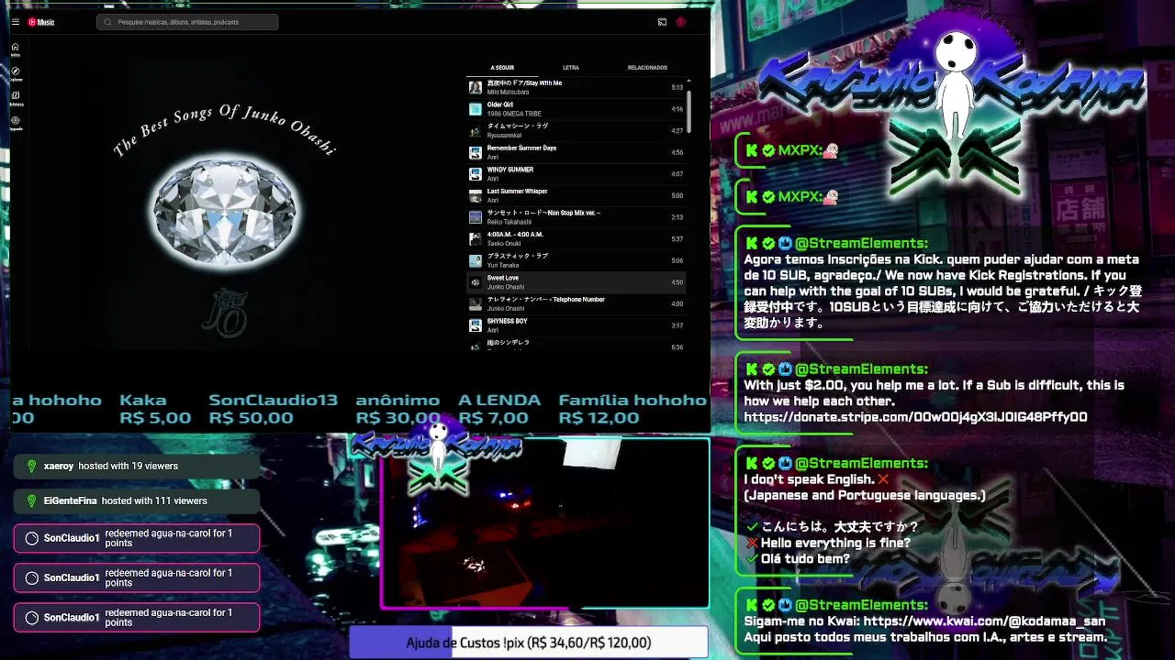Play the Ryuusenkei track in queue
This screenshot has width=1175, height=660.
[576, 130]
